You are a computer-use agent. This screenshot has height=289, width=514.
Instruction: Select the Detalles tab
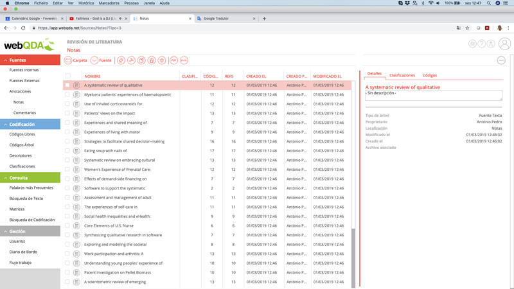[x=375, y=74]
